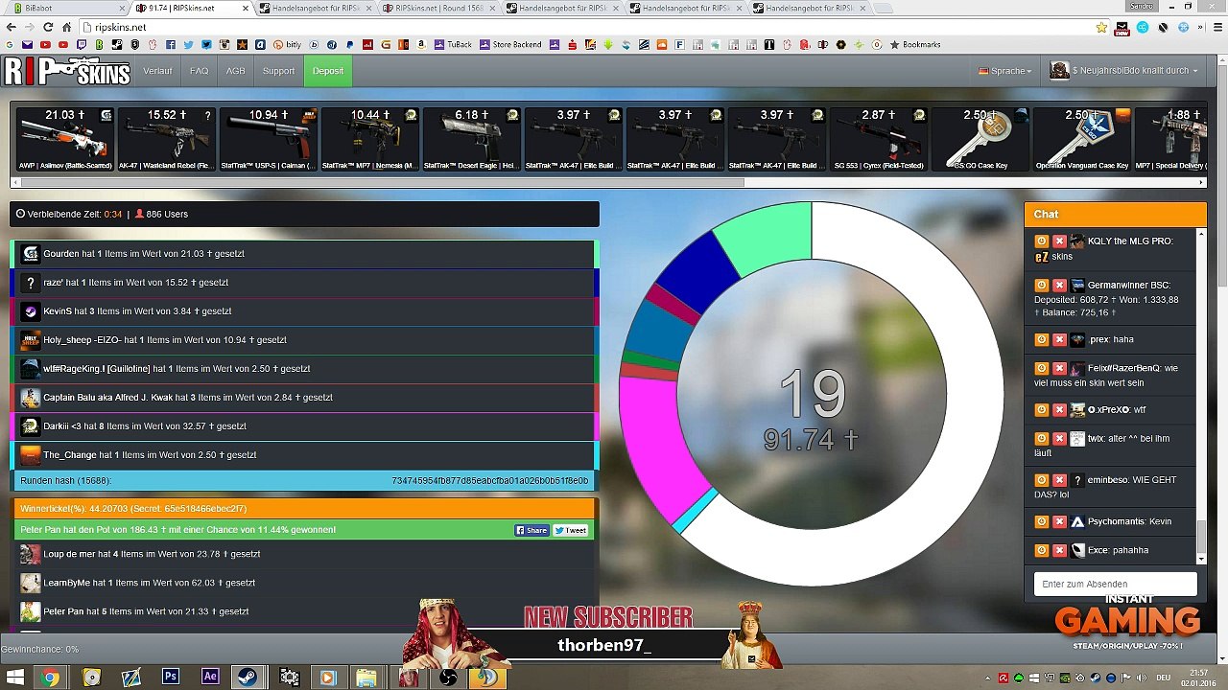Click the raze' bet row

(304, 283)
